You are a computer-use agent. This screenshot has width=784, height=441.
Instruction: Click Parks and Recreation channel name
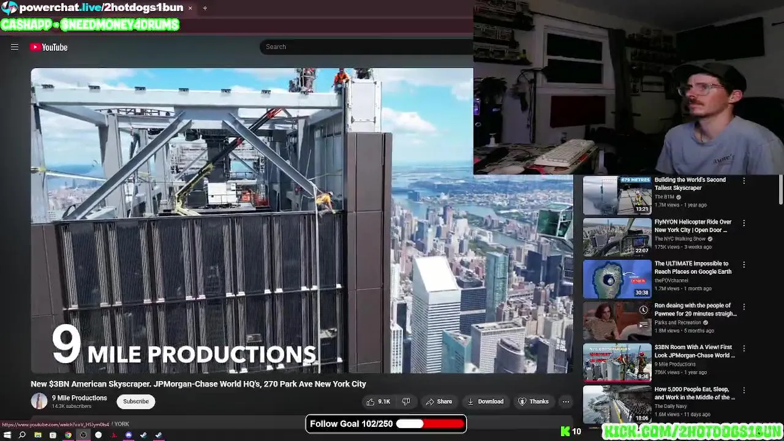click(677, 323)
